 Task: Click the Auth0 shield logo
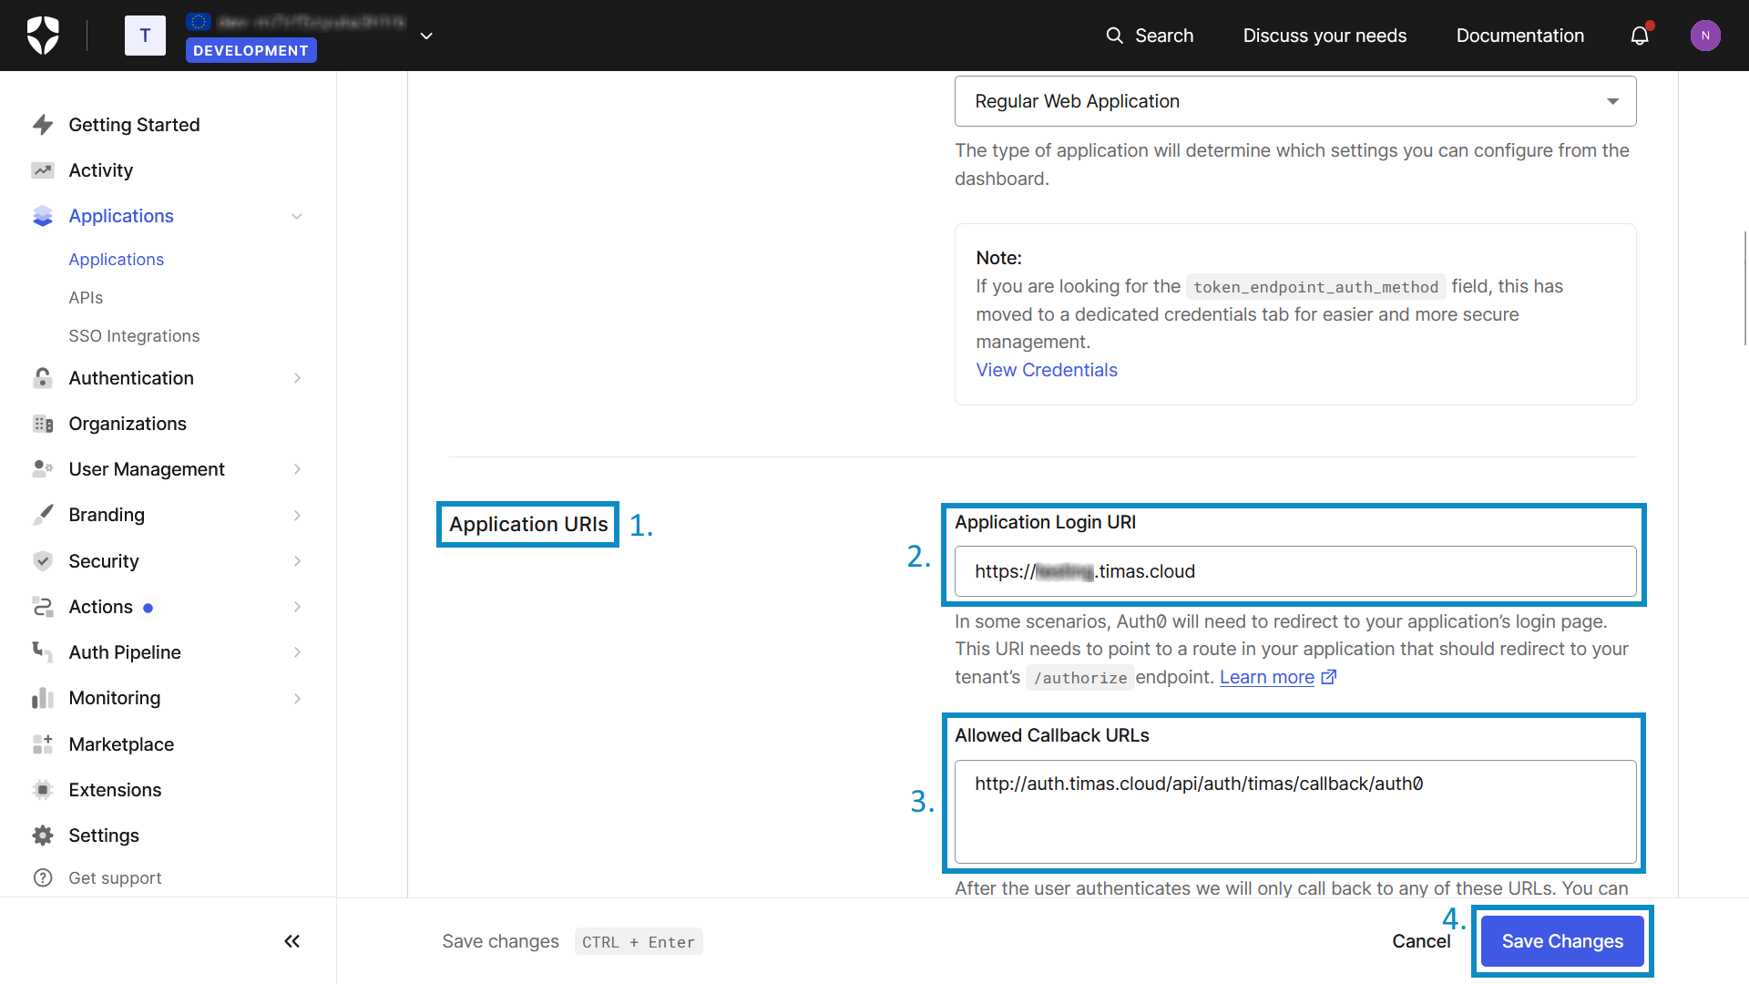pyautogui.click(x=43, y=36)
